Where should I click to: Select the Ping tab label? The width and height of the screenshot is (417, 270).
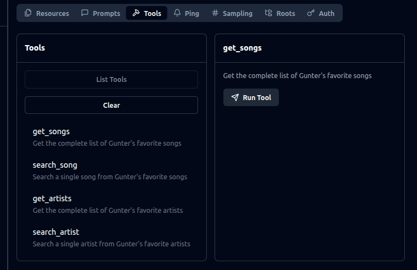pyautogui.click(x=192, y=13)
